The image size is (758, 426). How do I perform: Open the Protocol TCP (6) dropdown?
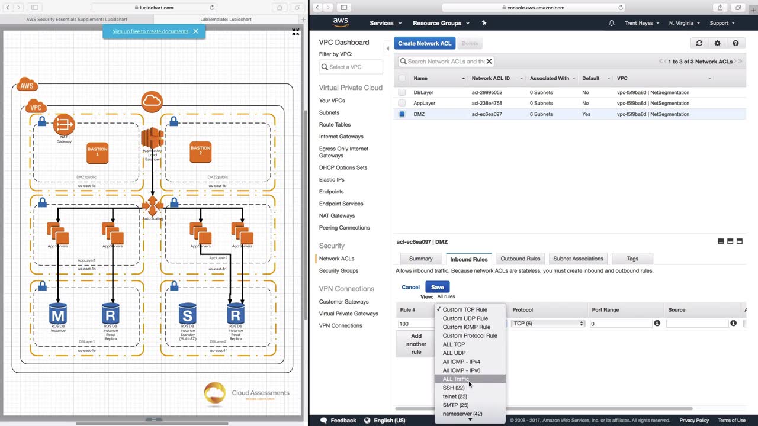[x=548, y=324]
